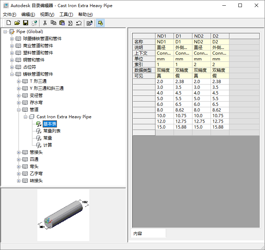This screenshot has width=265, height=250.
Task: Expand the 管接头 node
Action: point(18,152)
